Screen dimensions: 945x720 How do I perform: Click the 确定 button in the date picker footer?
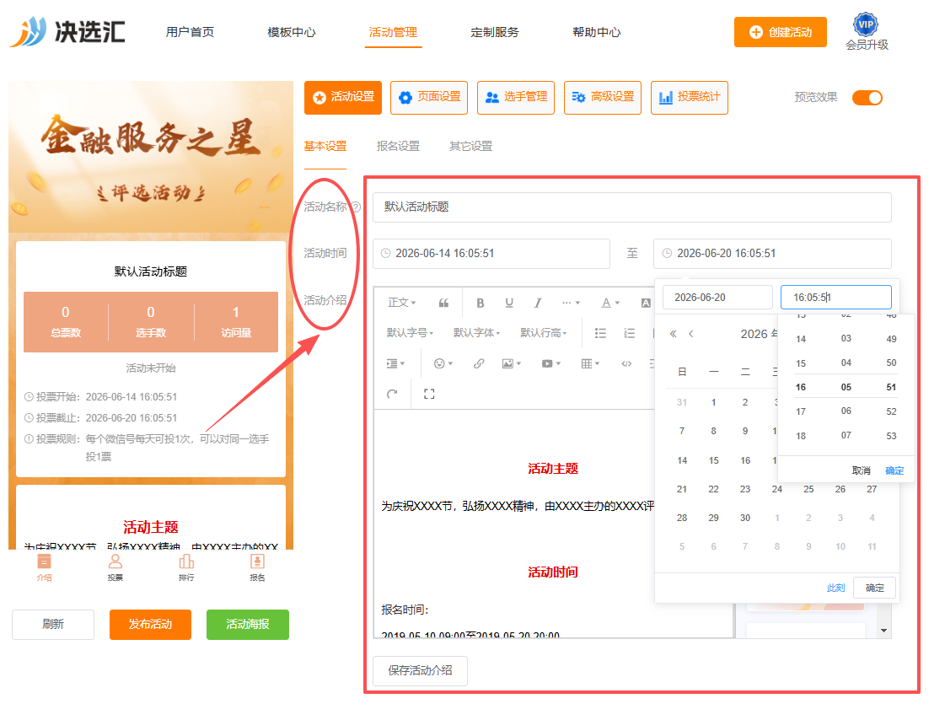click(874, 588)
